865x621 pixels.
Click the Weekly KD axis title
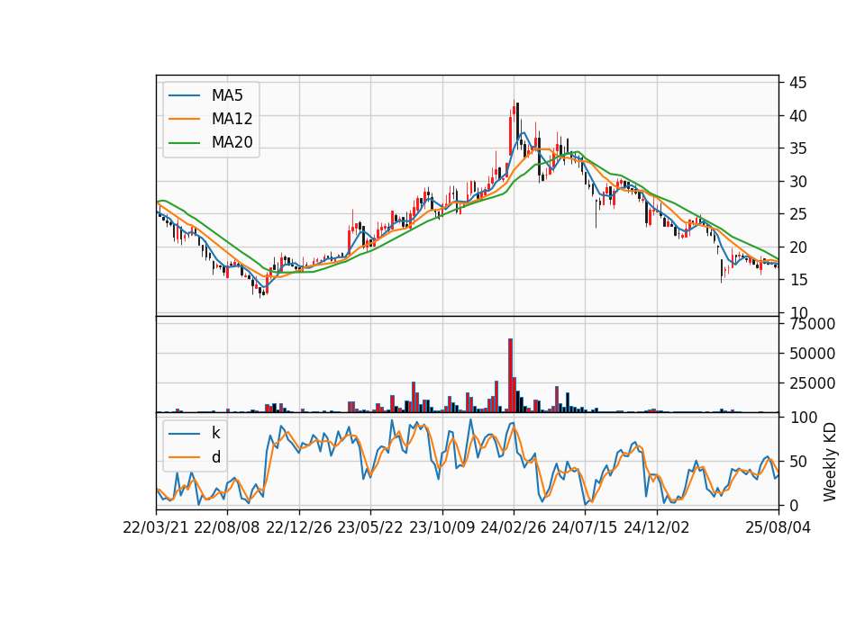[829, 462]
